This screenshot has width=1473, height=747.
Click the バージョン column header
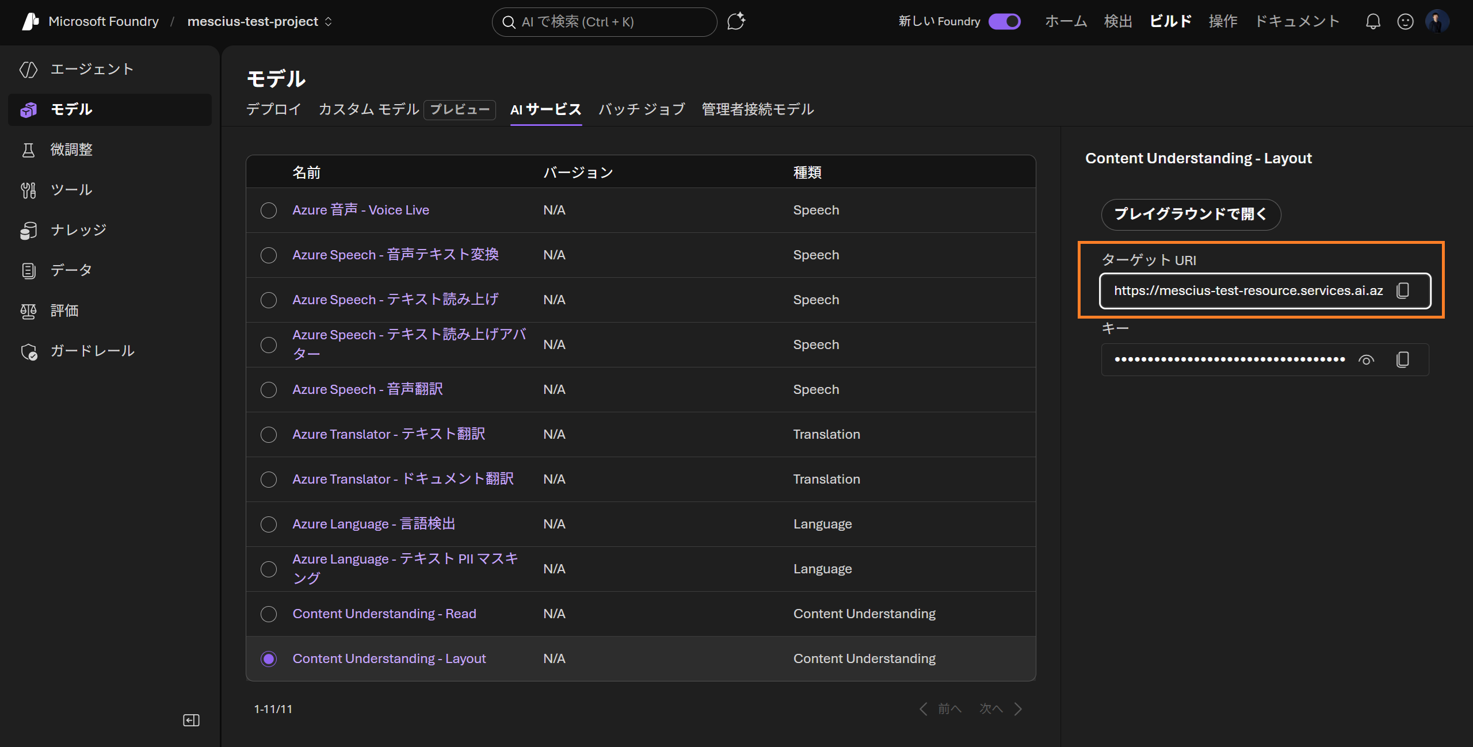[578, 173]
